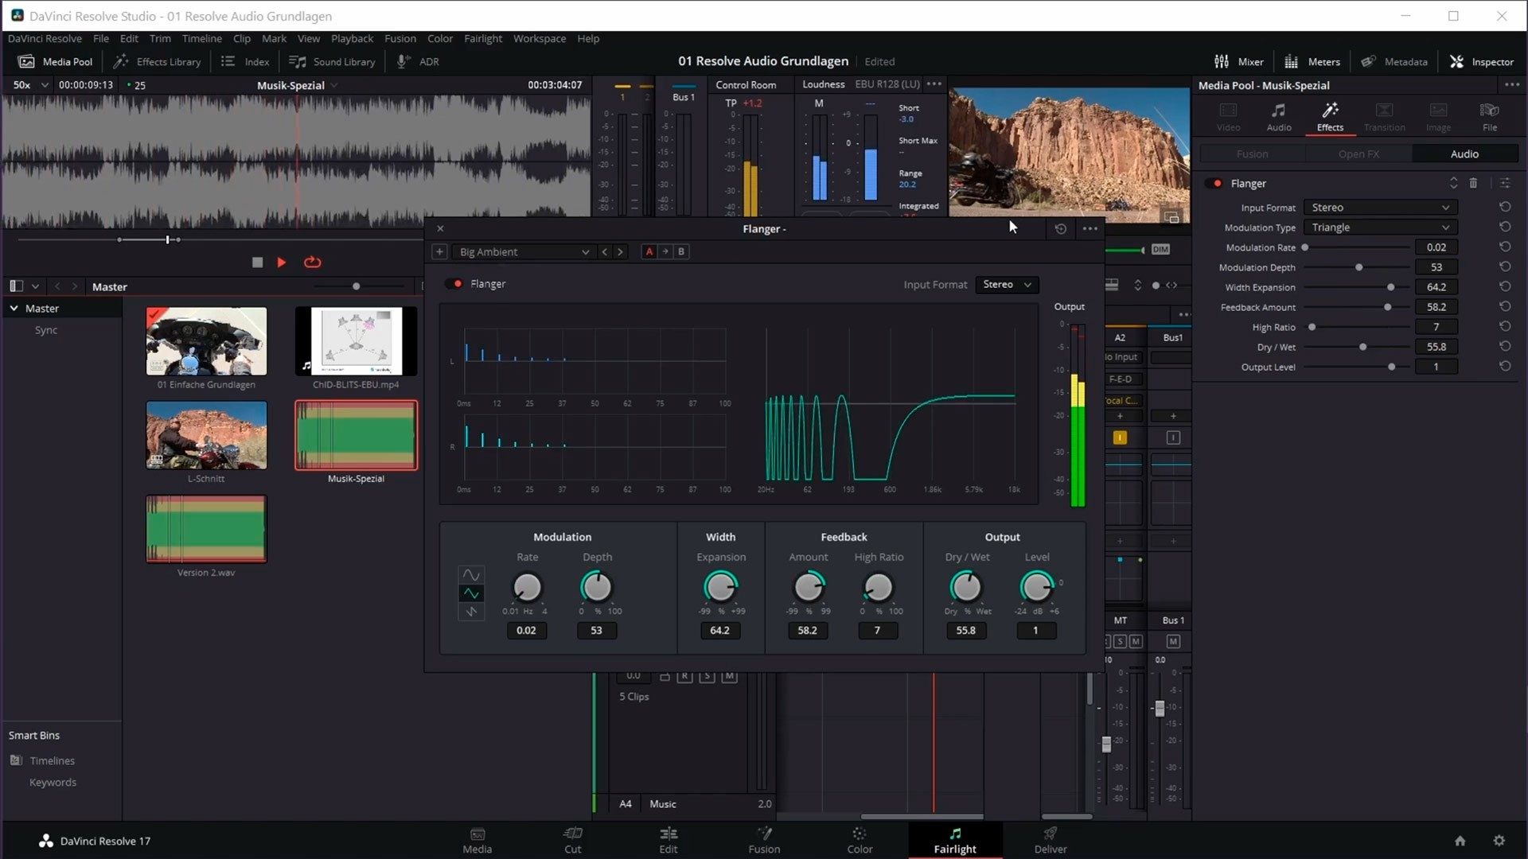Go to project manager home icon
Screen dimensions: 1528x859
click(x=1460, y=841)
